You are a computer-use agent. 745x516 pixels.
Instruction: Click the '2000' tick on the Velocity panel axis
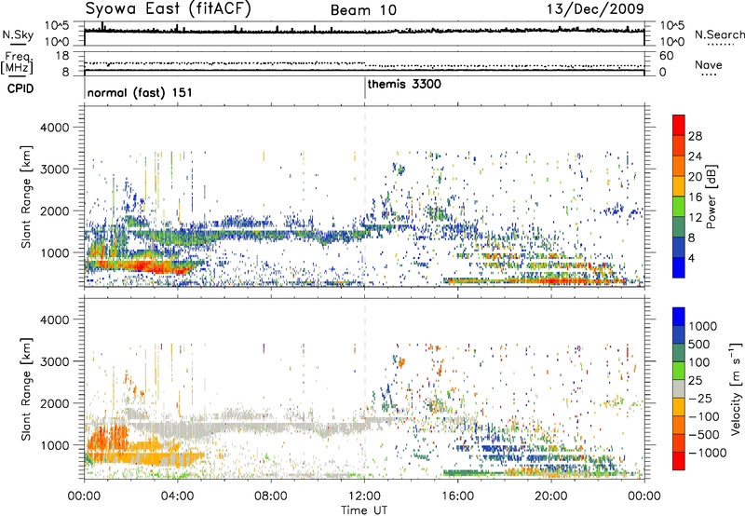(x=54, y=403)
